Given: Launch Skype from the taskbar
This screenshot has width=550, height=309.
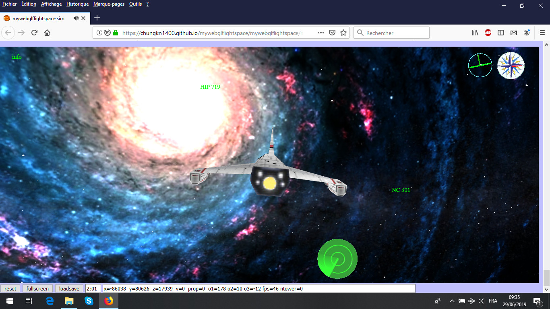Looking at the screenshot, I should coord(89,301).
